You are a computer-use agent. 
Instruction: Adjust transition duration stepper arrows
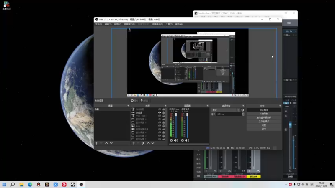click(243, 114)
